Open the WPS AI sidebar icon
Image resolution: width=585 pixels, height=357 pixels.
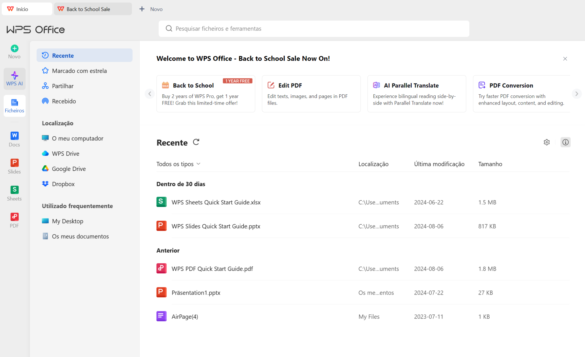click(x=14, y=79)
